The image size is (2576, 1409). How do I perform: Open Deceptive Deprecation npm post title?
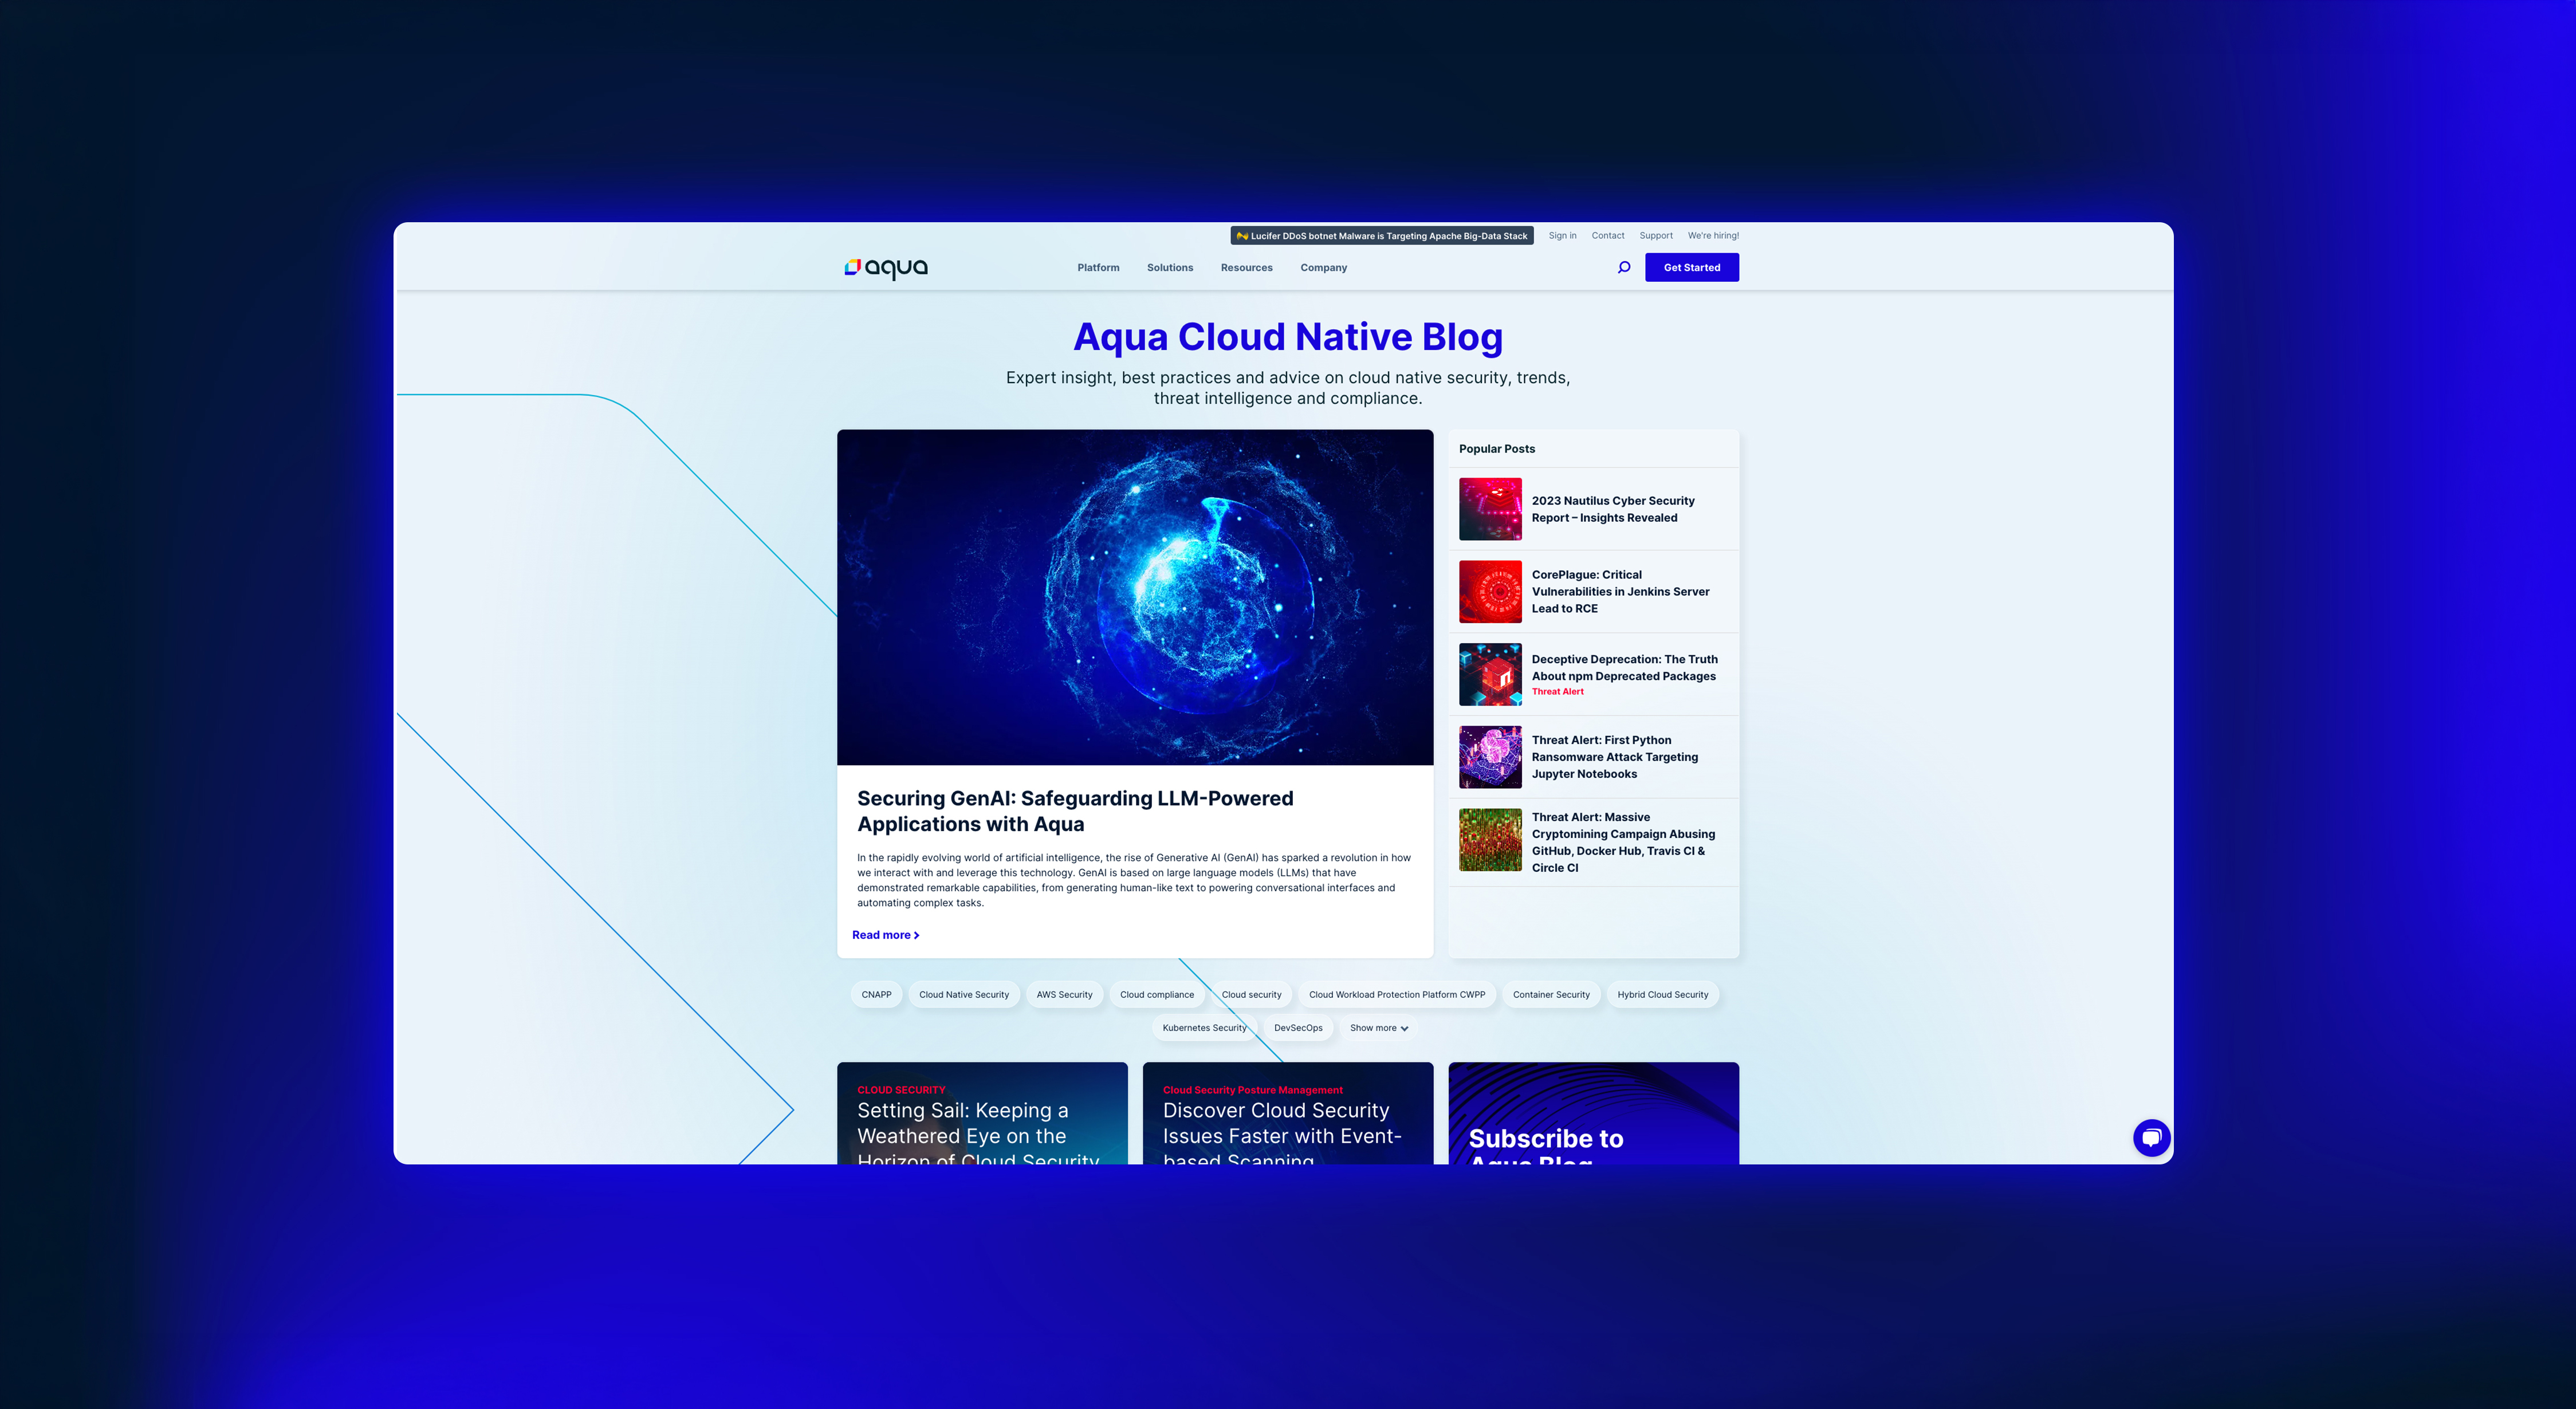pos(1624,668)
